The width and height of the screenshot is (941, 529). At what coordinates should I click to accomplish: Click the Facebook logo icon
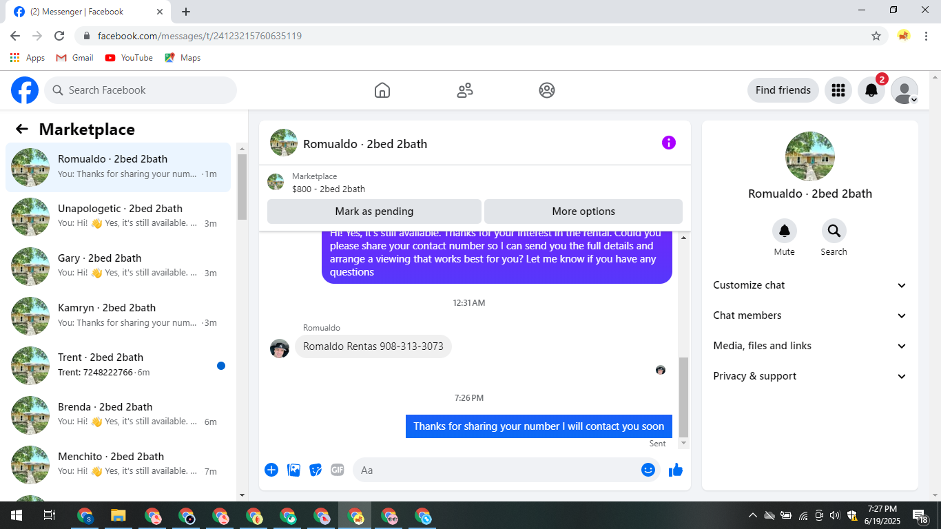click(25, 90)
